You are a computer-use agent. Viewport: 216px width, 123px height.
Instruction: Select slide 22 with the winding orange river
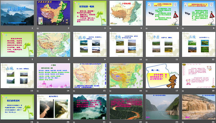(x=126, y=107)
